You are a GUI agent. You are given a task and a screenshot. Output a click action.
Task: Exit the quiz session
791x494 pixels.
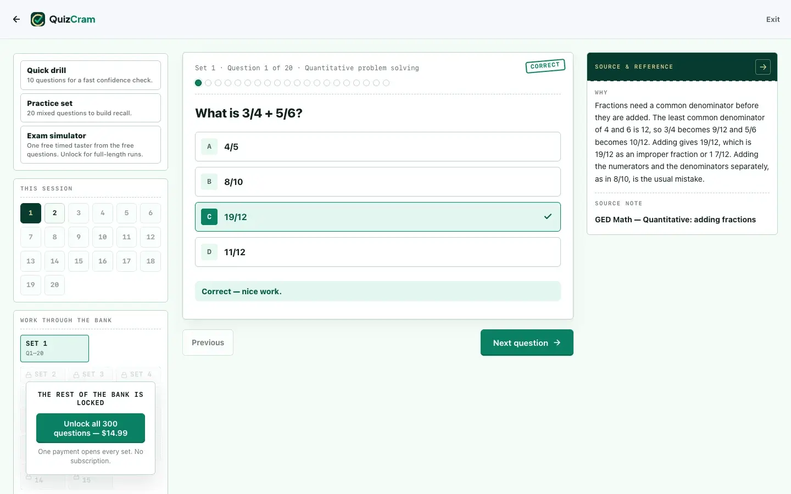tap(773, 19)
